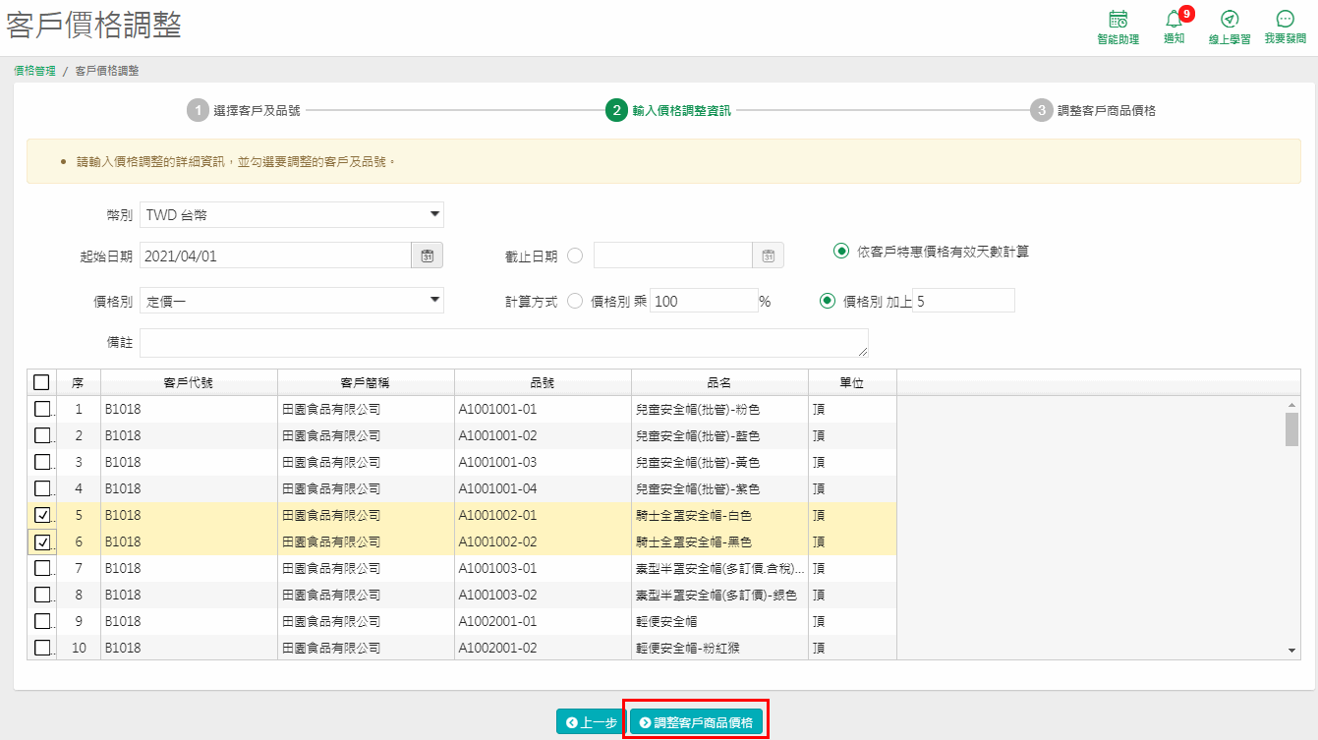Click the 上一步 button
Image resolution: width=1318 pixels, height=740 pixels.
(590, 722)
